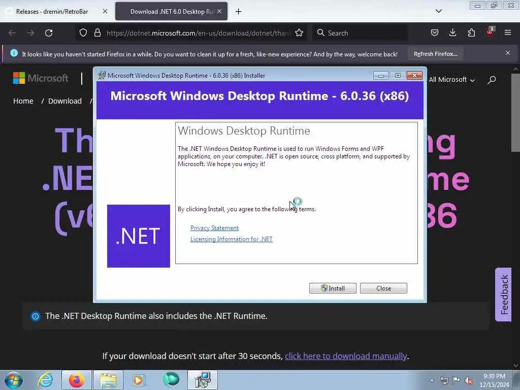Open the Feedback side tab
The width and height of the screenshot is (520, 390).
[504, 295]
